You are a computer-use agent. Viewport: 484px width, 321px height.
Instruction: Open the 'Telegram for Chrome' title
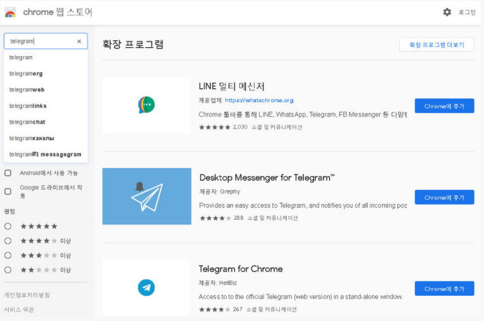(x=241, y=269)
